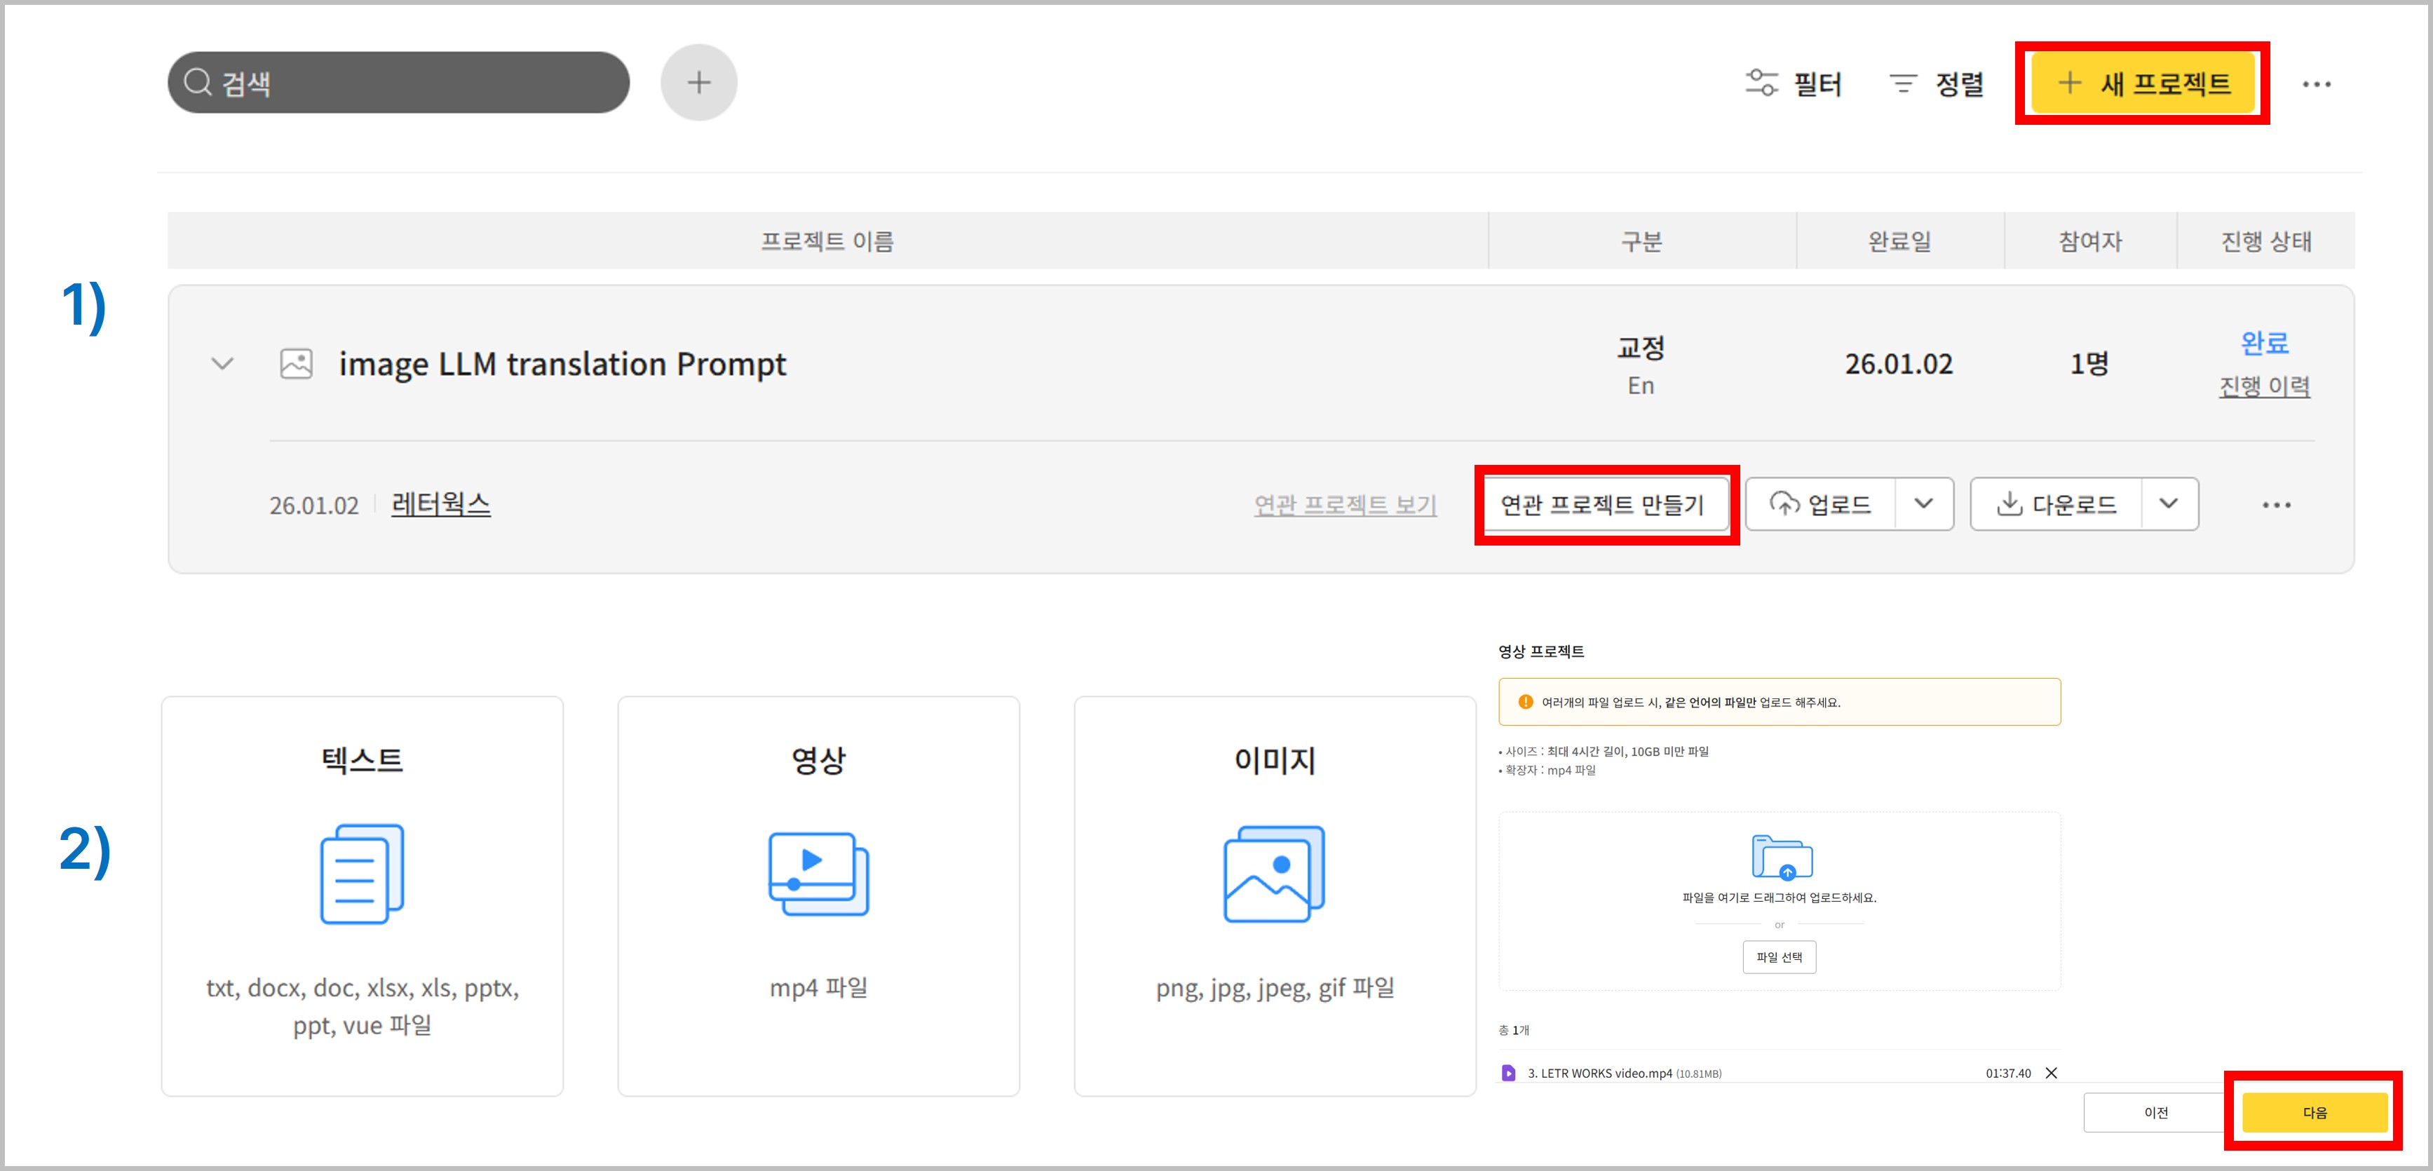Click the folder upload icon in the drop zone
This screenshot has height=1171, width=2433.
click(1782, 857)
